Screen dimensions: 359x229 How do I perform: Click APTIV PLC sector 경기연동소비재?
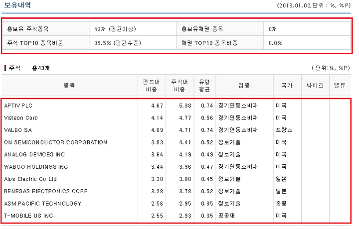pos(238,106)
